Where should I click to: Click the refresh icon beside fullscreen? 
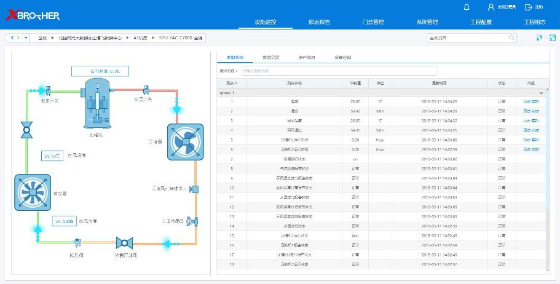click(x=539, y=38)
